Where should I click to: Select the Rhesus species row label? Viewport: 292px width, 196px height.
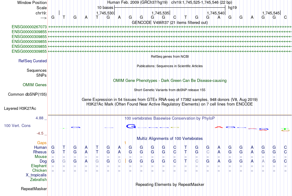coord(40,152)
